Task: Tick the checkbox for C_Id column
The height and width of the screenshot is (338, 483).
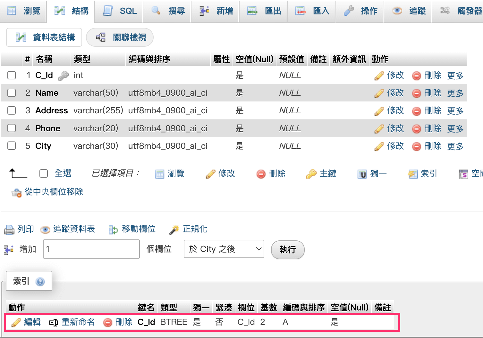Action: [x=12, y=75]
